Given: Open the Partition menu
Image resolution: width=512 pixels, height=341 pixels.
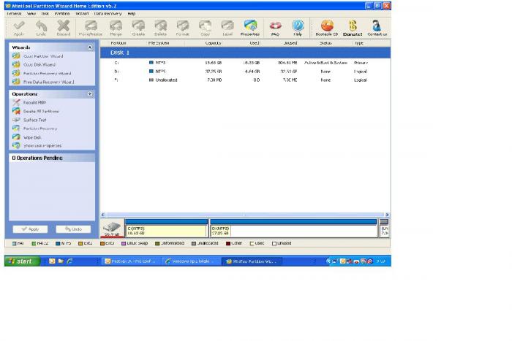Looking at the screenshot, I should pos(62,14).
